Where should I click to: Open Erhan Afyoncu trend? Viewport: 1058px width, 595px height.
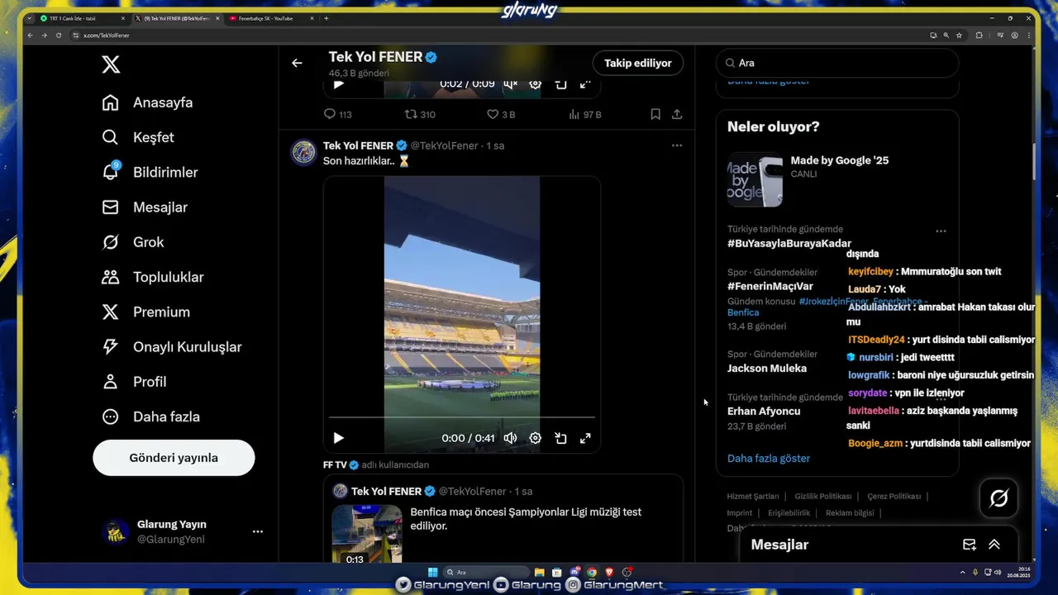764,411
